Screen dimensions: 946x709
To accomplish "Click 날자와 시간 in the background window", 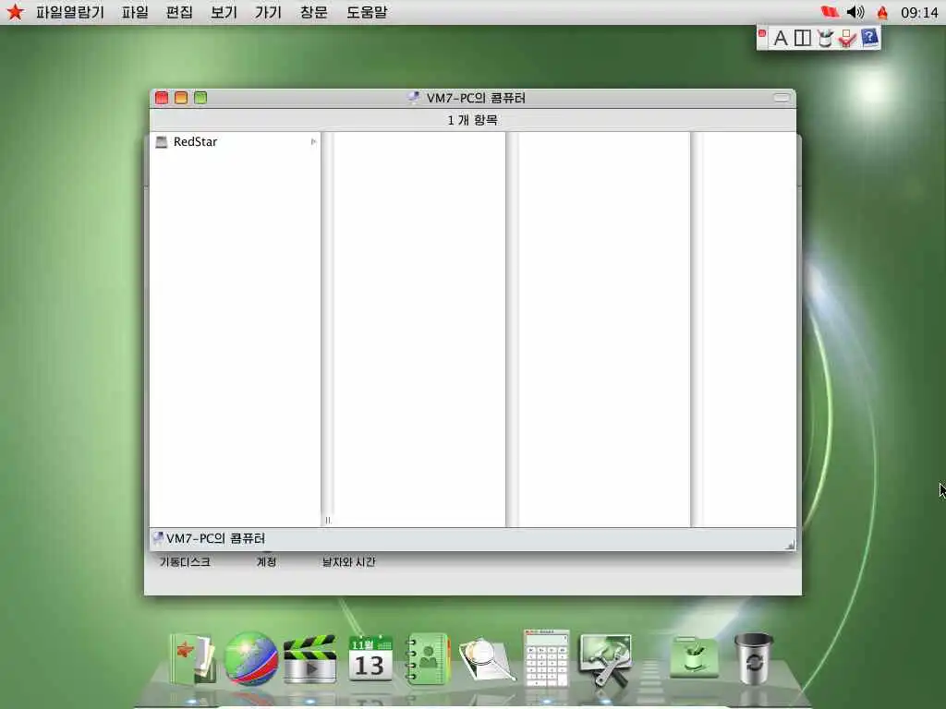I will [x=348, y=562].
